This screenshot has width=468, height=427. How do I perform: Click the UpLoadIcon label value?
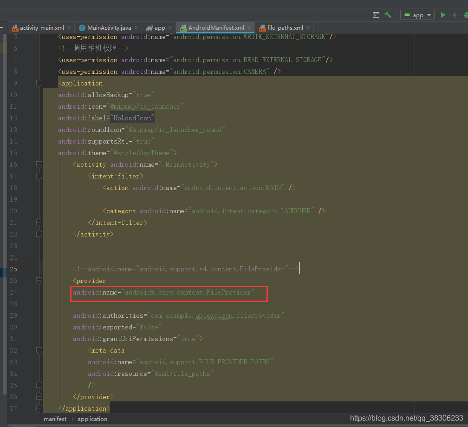click(x=132, y=118)
